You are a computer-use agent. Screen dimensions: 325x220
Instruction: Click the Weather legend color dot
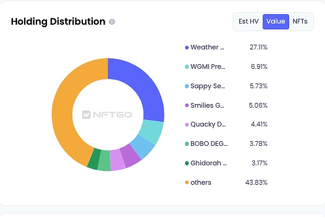point(187,48)
